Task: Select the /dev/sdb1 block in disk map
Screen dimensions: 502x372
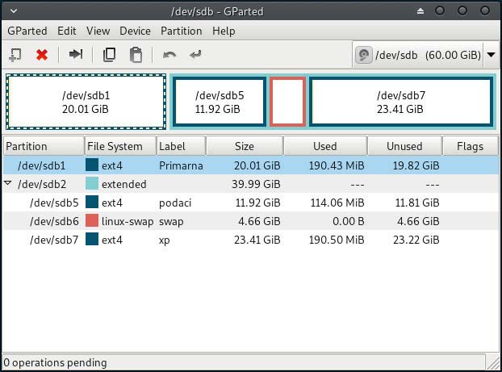Action: [86, 102]
